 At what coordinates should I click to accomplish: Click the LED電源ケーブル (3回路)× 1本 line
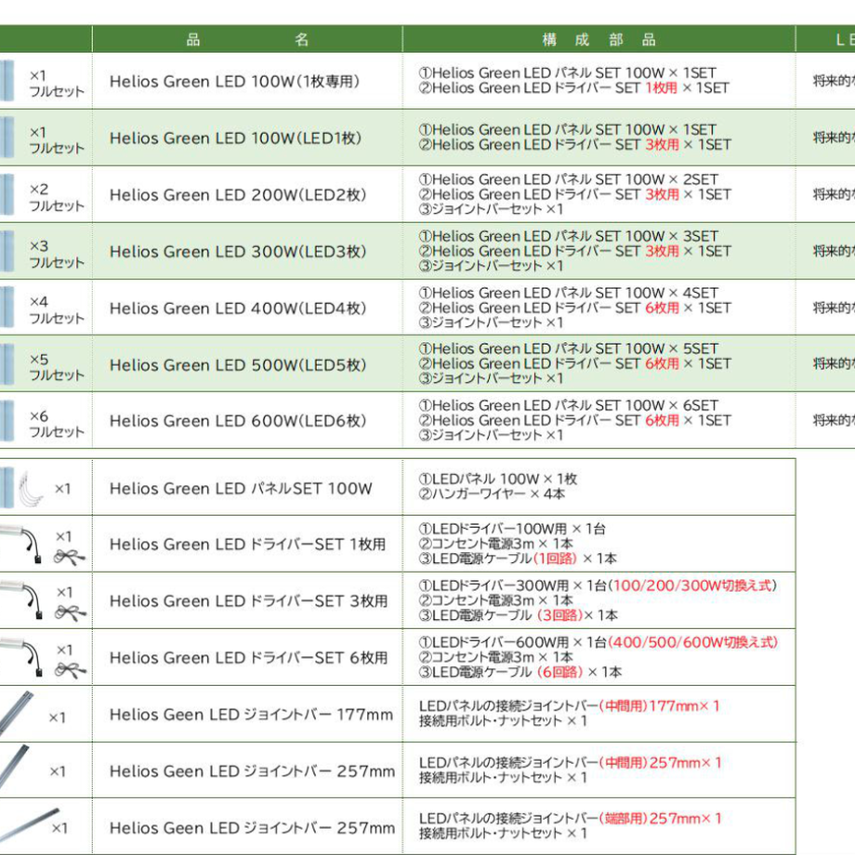(518, 615)
